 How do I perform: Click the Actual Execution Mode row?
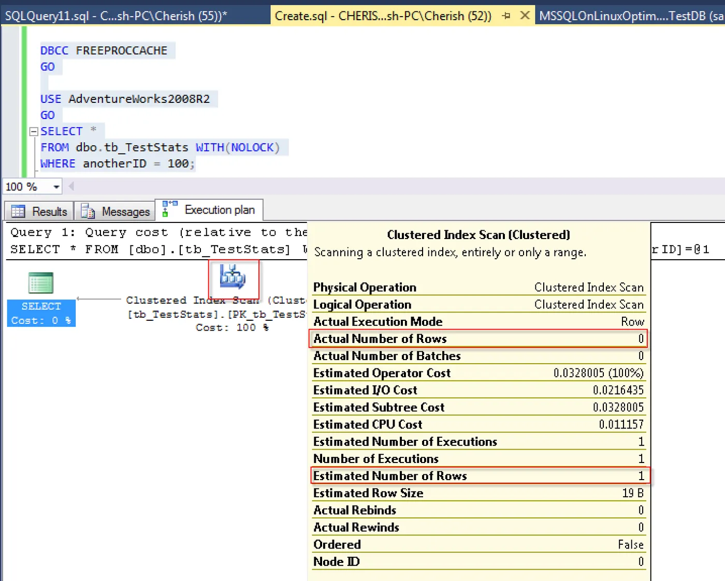click(x=479, y=321)
